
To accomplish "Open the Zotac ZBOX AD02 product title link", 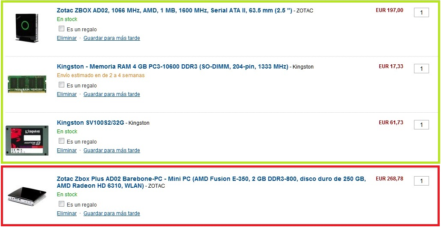I will tap(174, 10).
